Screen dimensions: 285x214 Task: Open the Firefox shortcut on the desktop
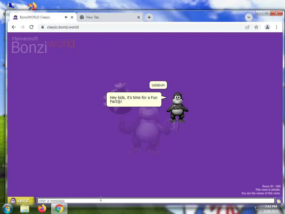[x=33, y=6]
